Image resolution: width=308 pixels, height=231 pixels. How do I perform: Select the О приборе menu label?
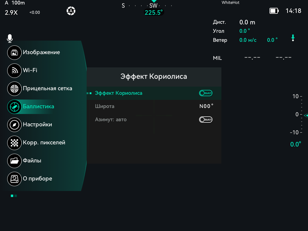click(x=38, y=179)
